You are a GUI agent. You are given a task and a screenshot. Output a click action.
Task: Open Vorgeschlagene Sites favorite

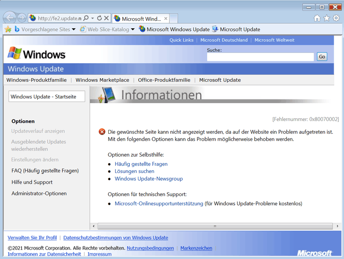[43, 29]
